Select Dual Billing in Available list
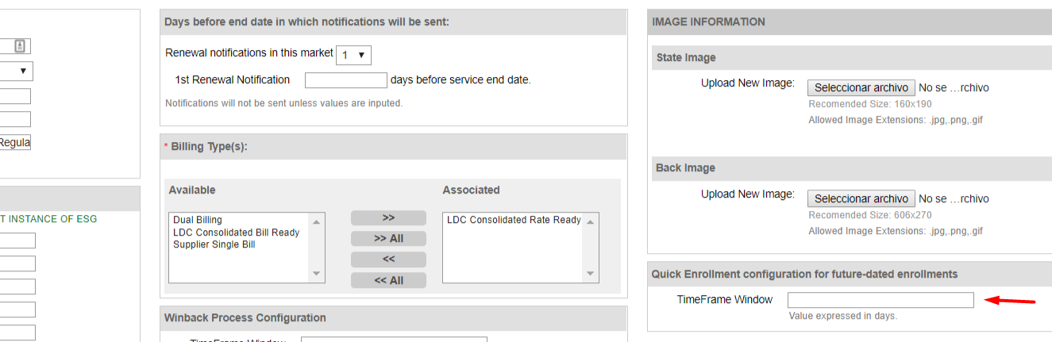 (198, 220)
